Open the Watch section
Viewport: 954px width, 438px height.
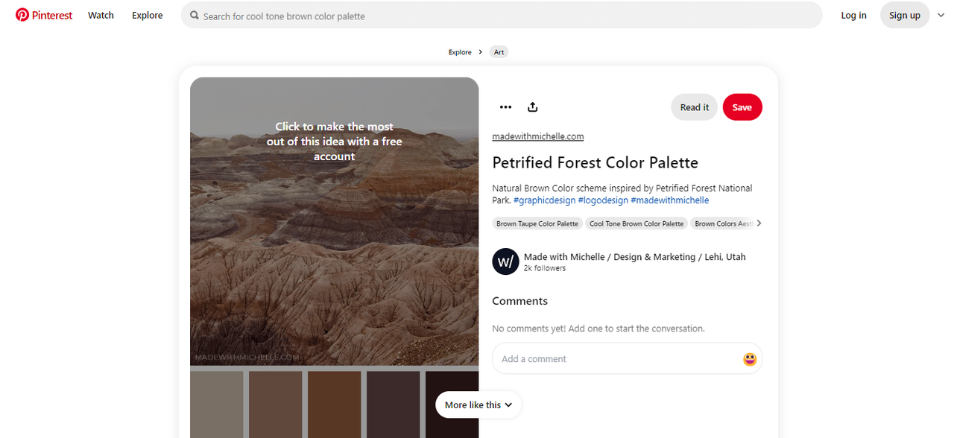(101, 15)
